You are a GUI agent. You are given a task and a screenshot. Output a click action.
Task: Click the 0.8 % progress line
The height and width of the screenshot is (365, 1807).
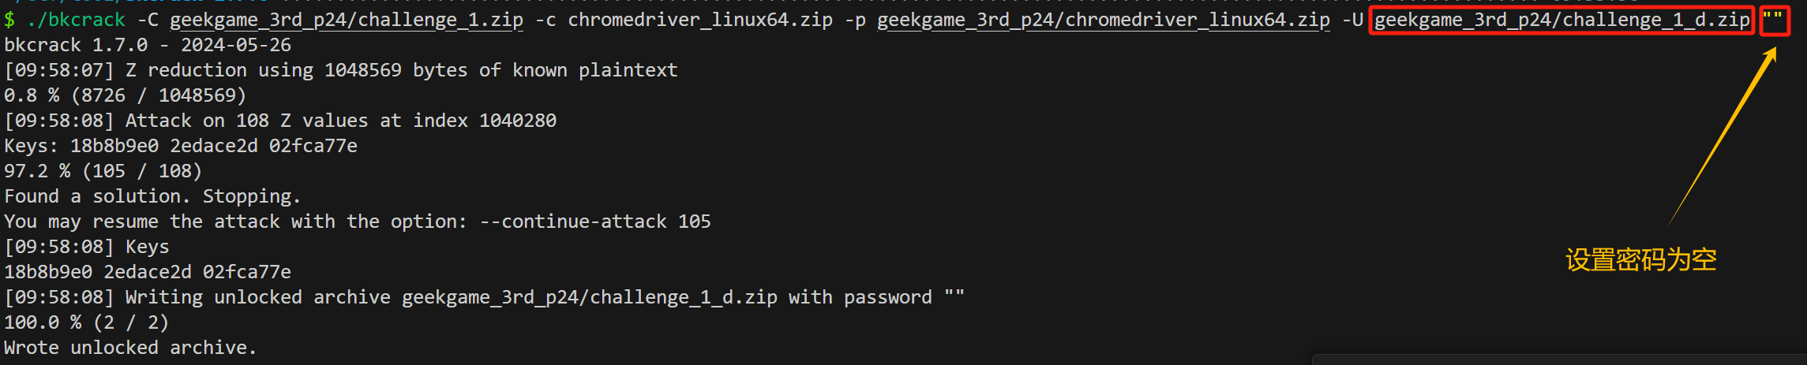[125, 95]
